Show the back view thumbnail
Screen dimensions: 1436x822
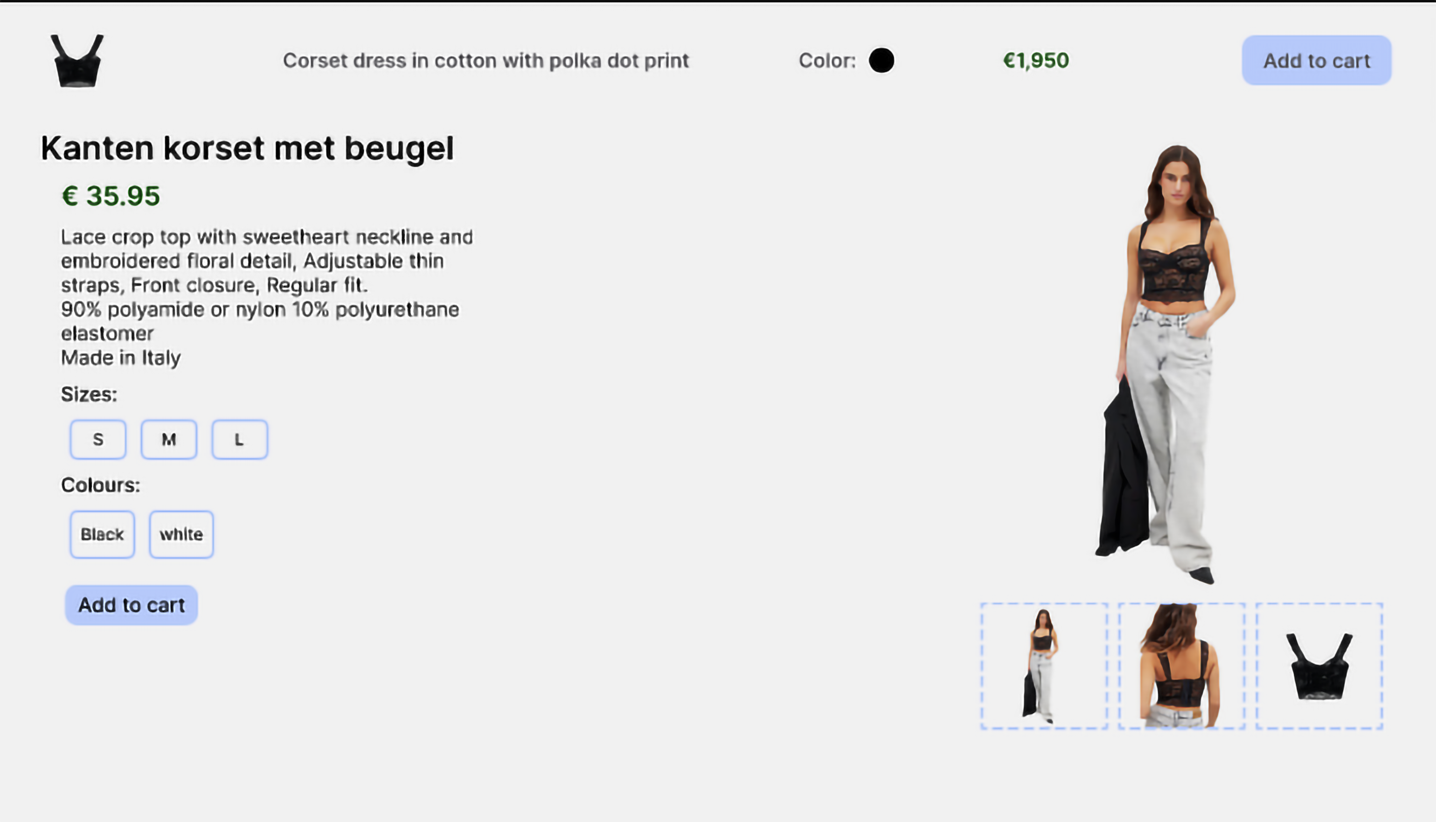[x=1181, y=666]
